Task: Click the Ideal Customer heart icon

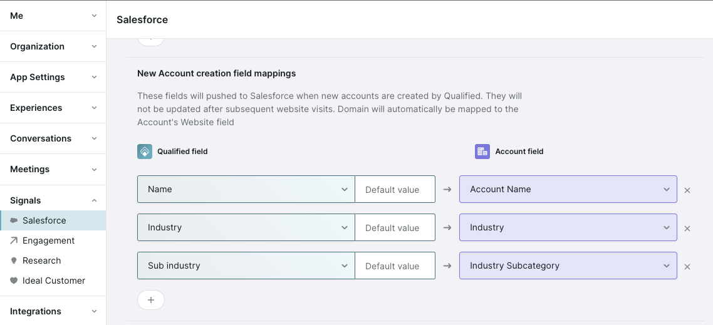Action: point(14,281)
